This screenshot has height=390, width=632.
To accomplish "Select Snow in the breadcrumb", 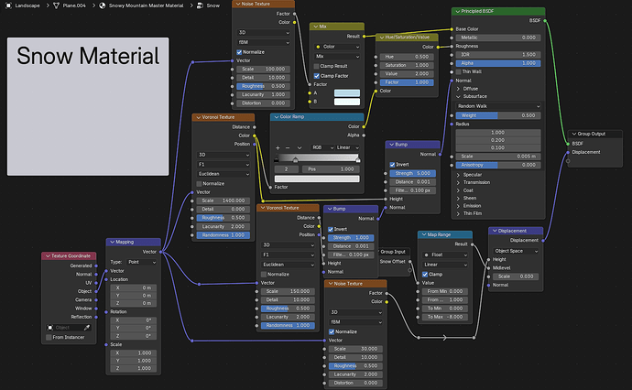I will click(x=212, y=5).
